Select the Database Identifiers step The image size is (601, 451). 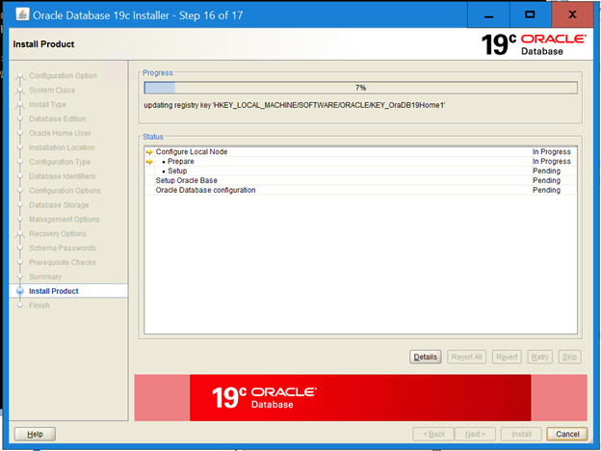coord(62,176)
